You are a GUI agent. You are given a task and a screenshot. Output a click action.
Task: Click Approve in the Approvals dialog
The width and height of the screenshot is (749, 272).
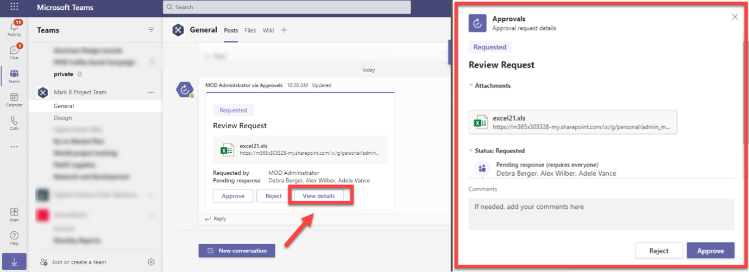tap(710, 251)
